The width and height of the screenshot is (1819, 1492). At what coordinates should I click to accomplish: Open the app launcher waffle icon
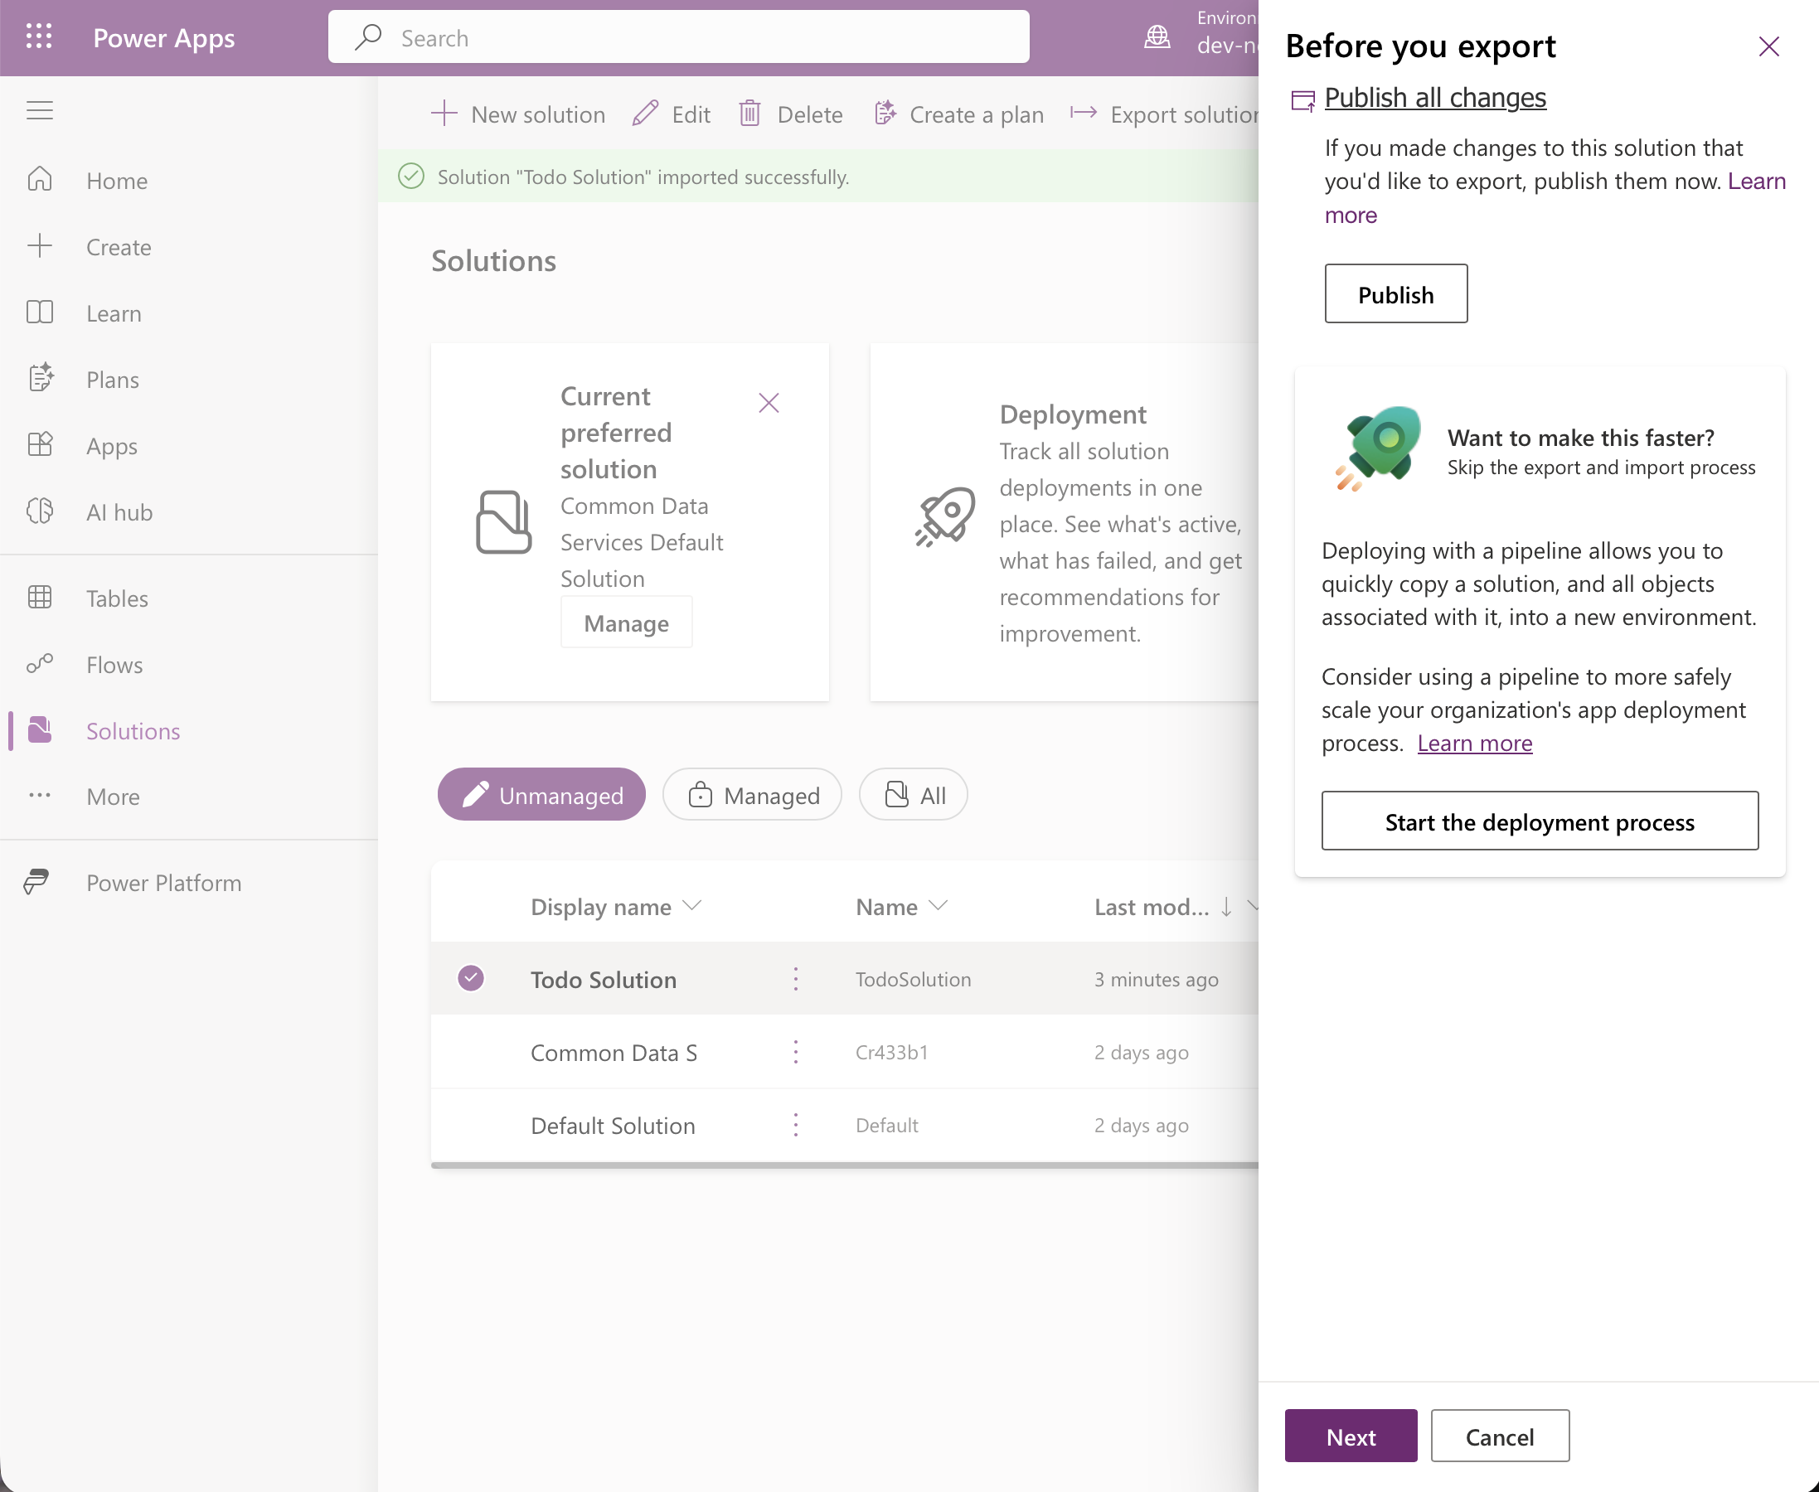tap(39, 36)
